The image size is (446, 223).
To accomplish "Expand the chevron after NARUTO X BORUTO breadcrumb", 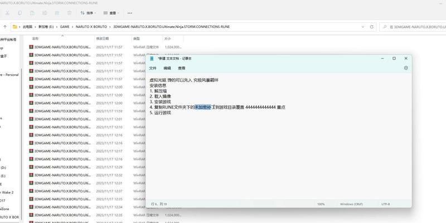I will (110, 27).
